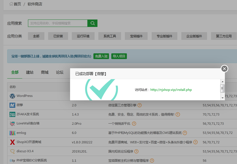This screenshot has width=237, height=164.
Task: Click help icon beside 一个悄悄话平台
Action: pyautogui.click(x=134, y=124)
